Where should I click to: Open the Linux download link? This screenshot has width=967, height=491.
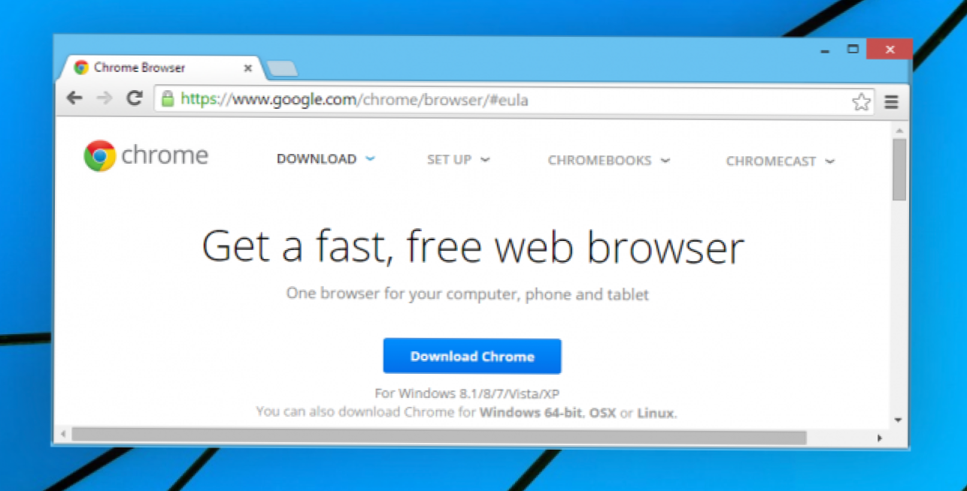(x=656, y=413)
